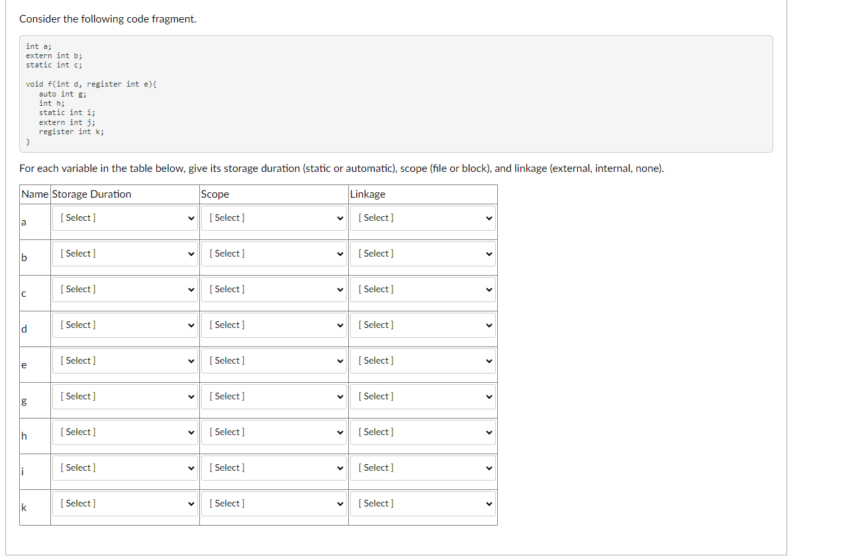
Task: Select the code fragment text area
Action: point(396,93)
